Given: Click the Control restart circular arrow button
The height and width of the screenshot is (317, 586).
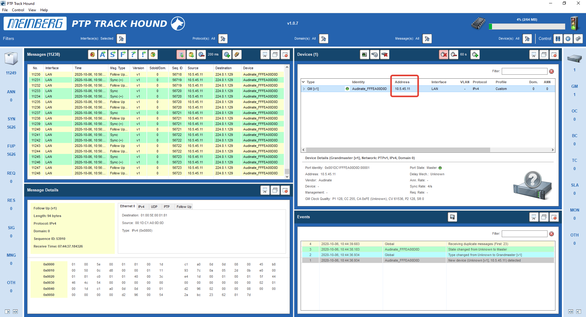Looking at the screenshot, I should click(568, 39).
